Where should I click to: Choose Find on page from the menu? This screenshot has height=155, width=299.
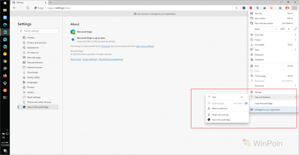point(273,76)
